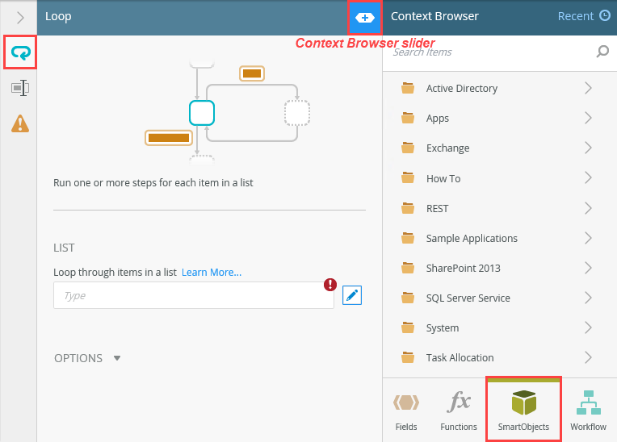Viewport: 617px width, 442px height.
Task: Select the Task Allocation folder icon
Action: [408, 357]
